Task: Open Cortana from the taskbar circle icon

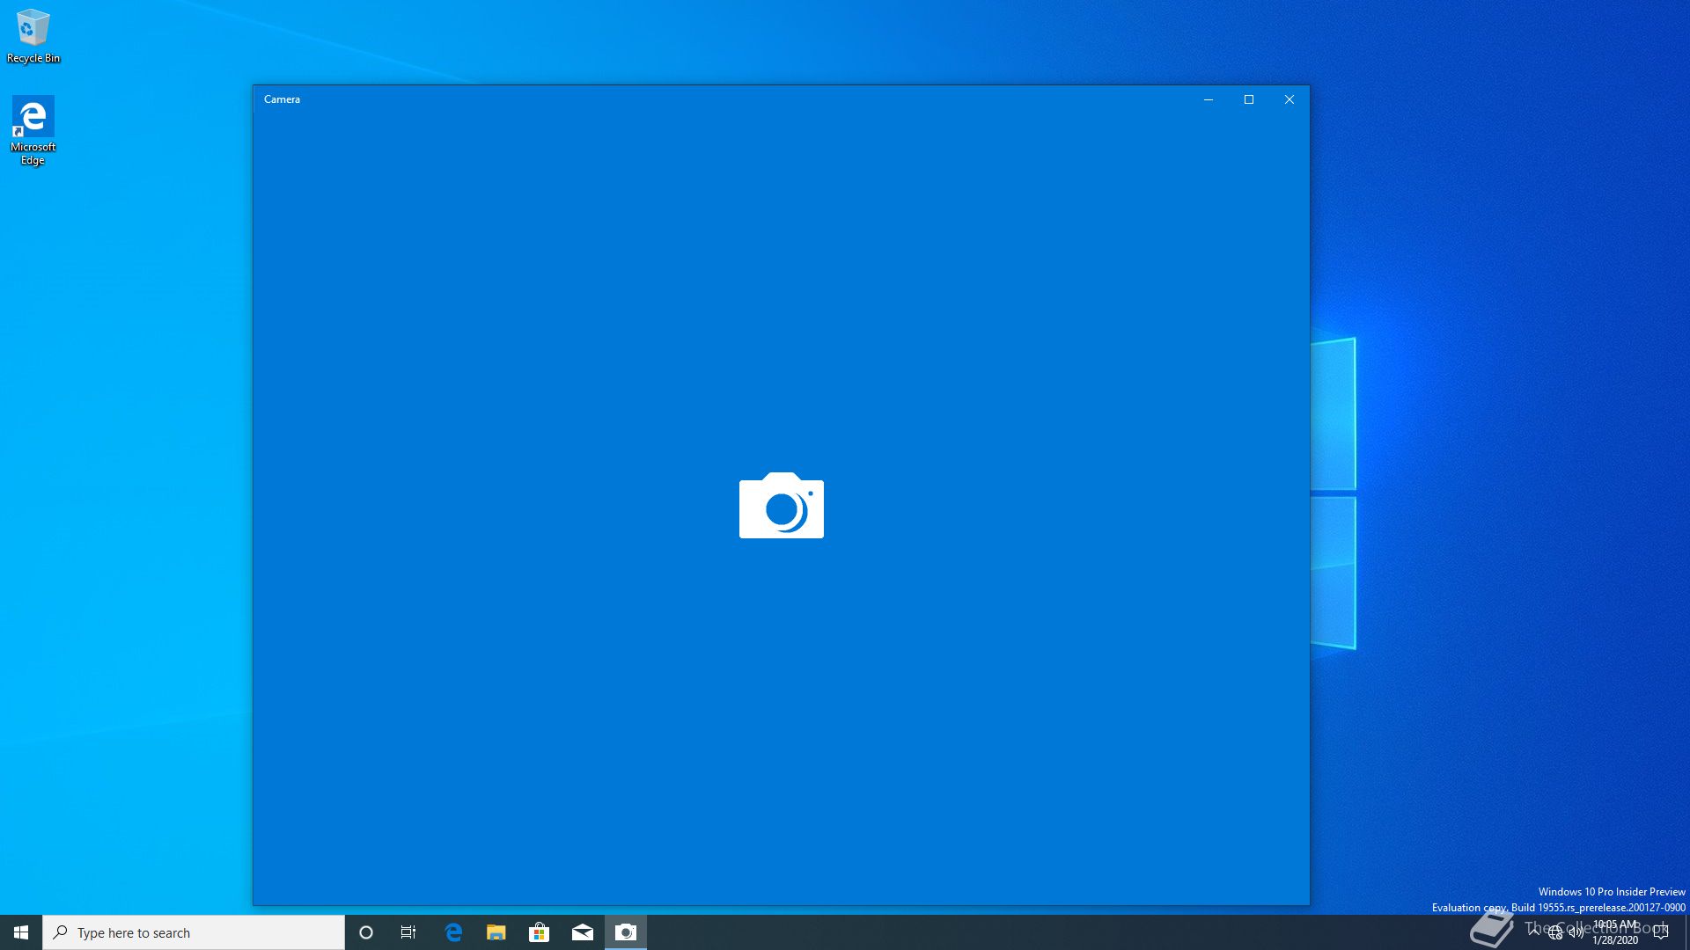Action: [366, 932]
